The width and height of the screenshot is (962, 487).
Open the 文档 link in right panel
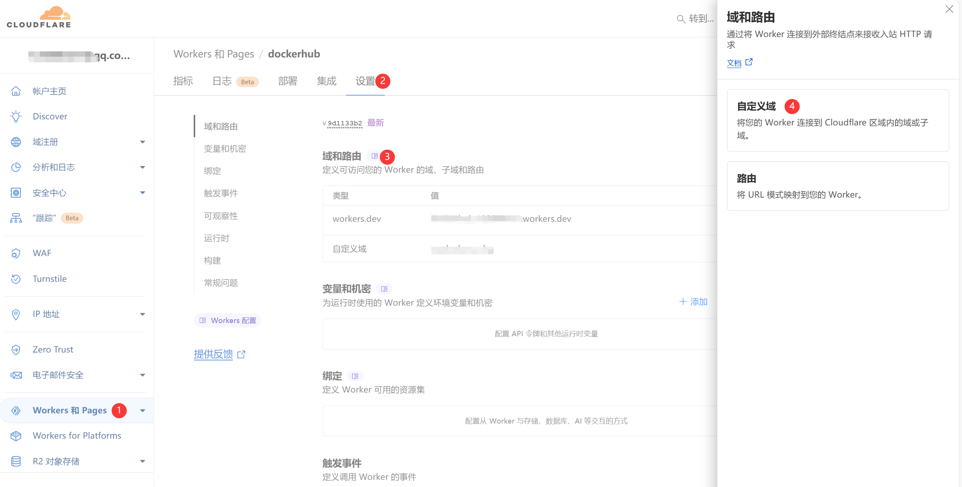[x=734, y=63]
